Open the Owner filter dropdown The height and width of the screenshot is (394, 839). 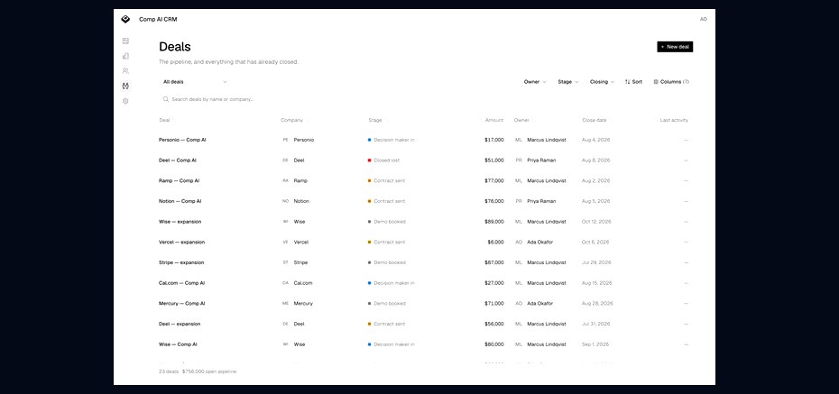(535, 82)
